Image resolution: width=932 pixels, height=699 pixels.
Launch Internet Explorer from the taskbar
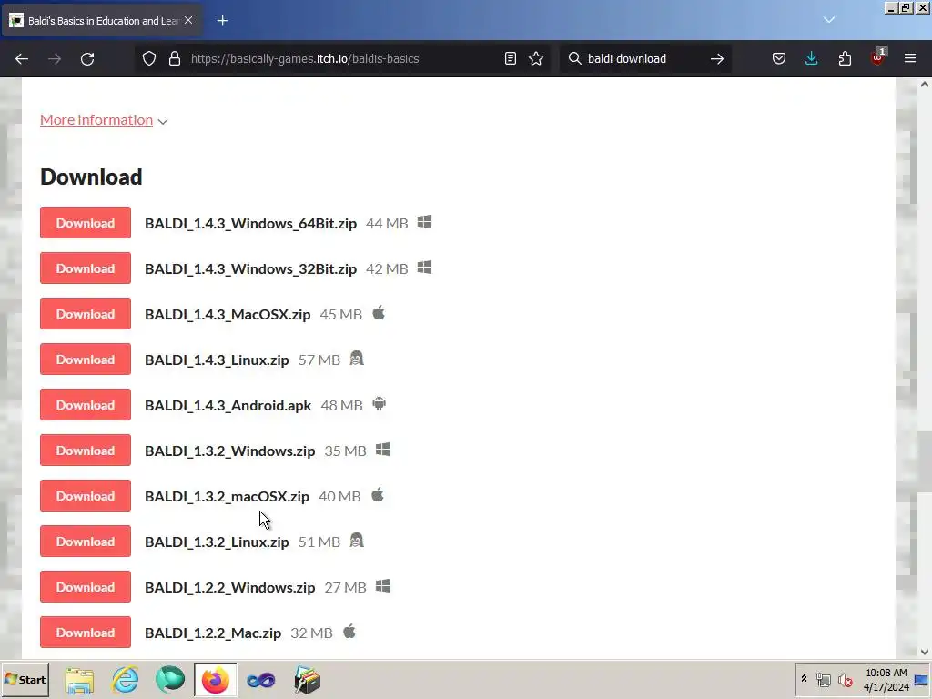tap(126, 680)
